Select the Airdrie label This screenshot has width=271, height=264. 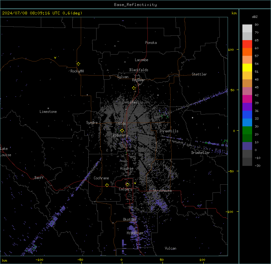coord(127,168)
